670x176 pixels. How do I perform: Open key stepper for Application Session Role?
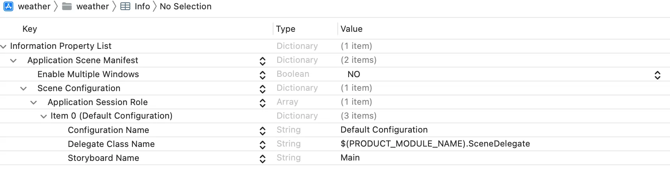(x=263, y=103)
